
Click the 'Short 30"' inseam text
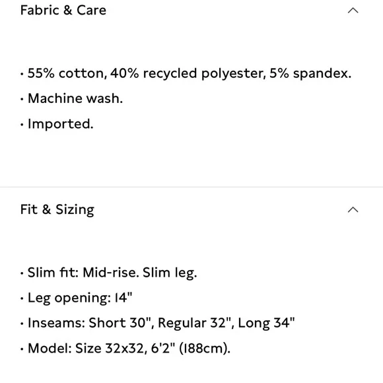tap(120, 323)
